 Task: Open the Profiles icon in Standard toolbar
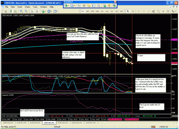(x=72, y=6)
